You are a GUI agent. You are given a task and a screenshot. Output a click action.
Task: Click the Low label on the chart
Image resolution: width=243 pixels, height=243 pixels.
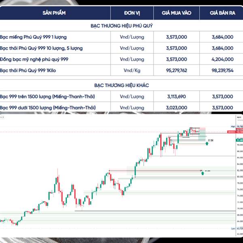coord(233,229)
